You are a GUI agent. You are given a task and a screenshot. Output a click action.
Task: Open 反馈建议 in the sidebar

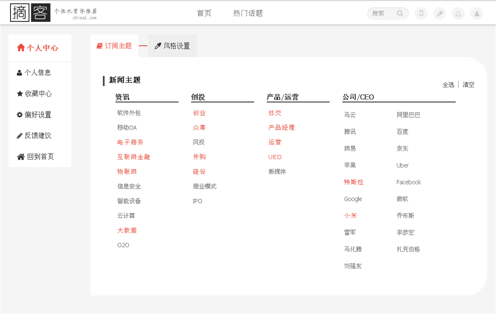[x=34, y=135]
